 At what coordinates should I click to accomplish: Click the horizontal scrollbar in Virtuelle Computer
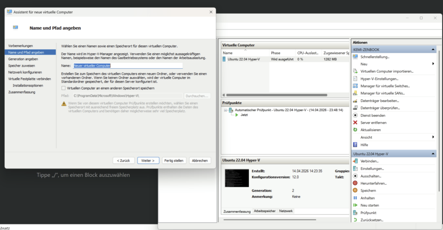pos(277,95)
